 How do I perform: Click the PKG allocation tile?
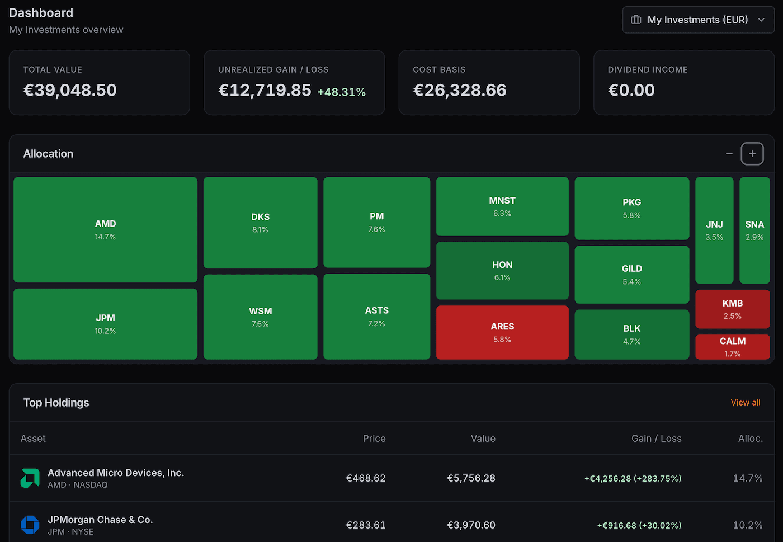coord(632,208)
